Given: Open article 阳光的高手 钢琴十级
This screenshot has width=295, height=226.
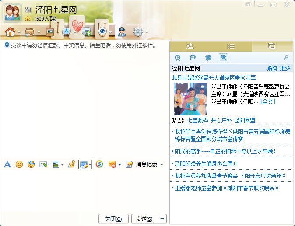Looking at the screenshot, I should (x=225, y=151).
